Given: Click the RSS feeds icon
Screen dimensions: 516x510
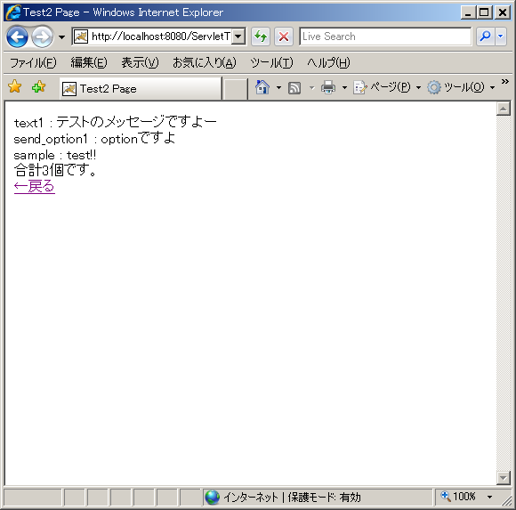Looking at the screenshot, I should pyautogui.click(x=294, y=88).
